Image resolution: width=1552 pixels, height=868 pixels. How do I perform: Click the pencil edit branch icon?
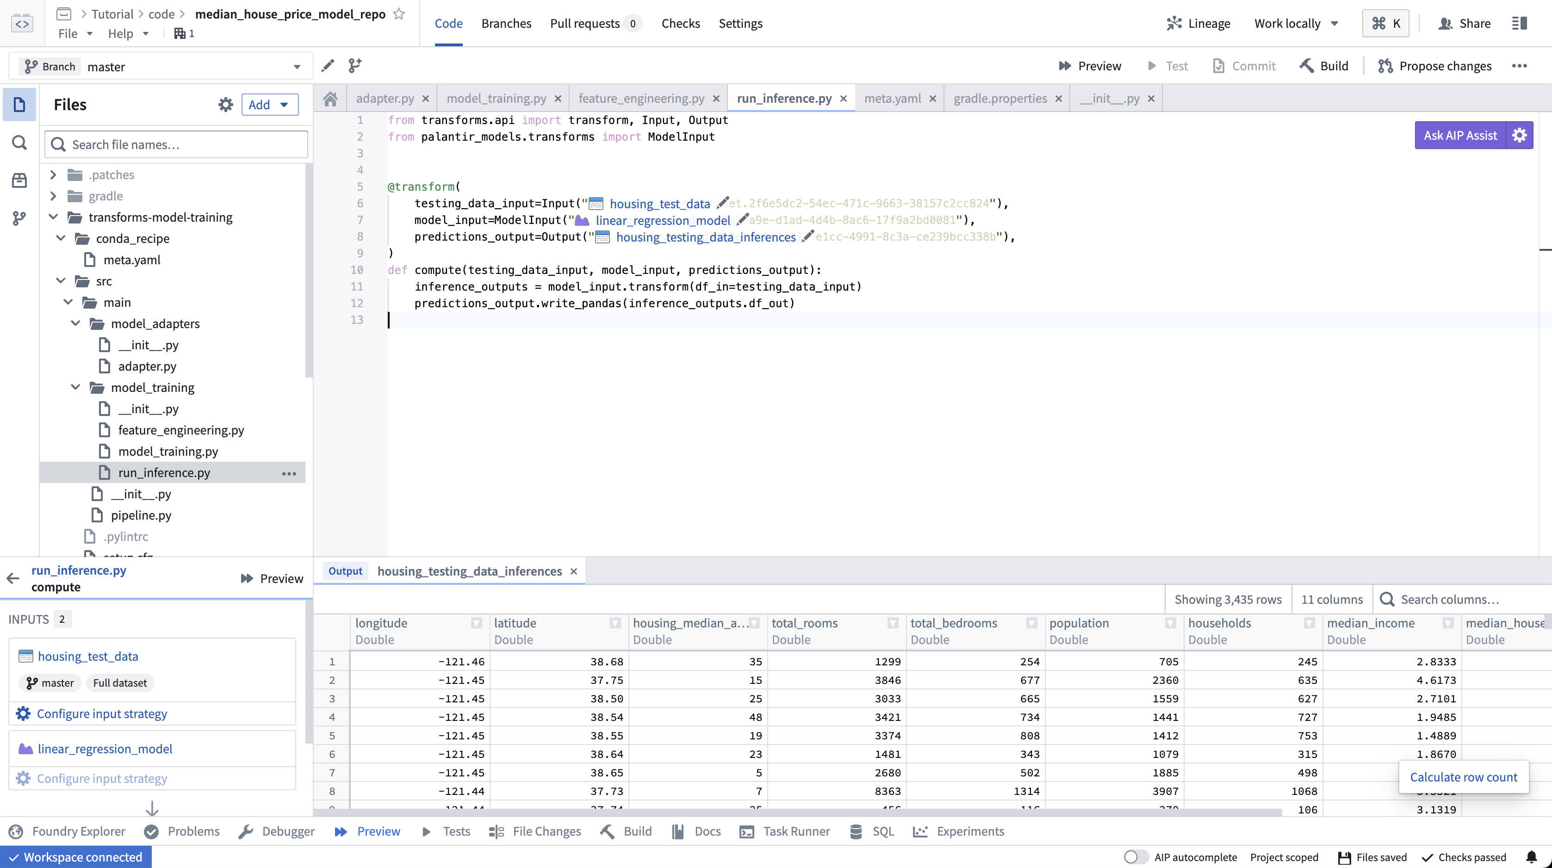click(328, 66)
